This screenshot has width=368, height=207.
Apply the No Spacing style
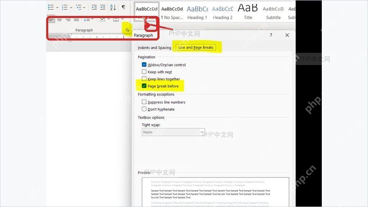coord(172,12)
